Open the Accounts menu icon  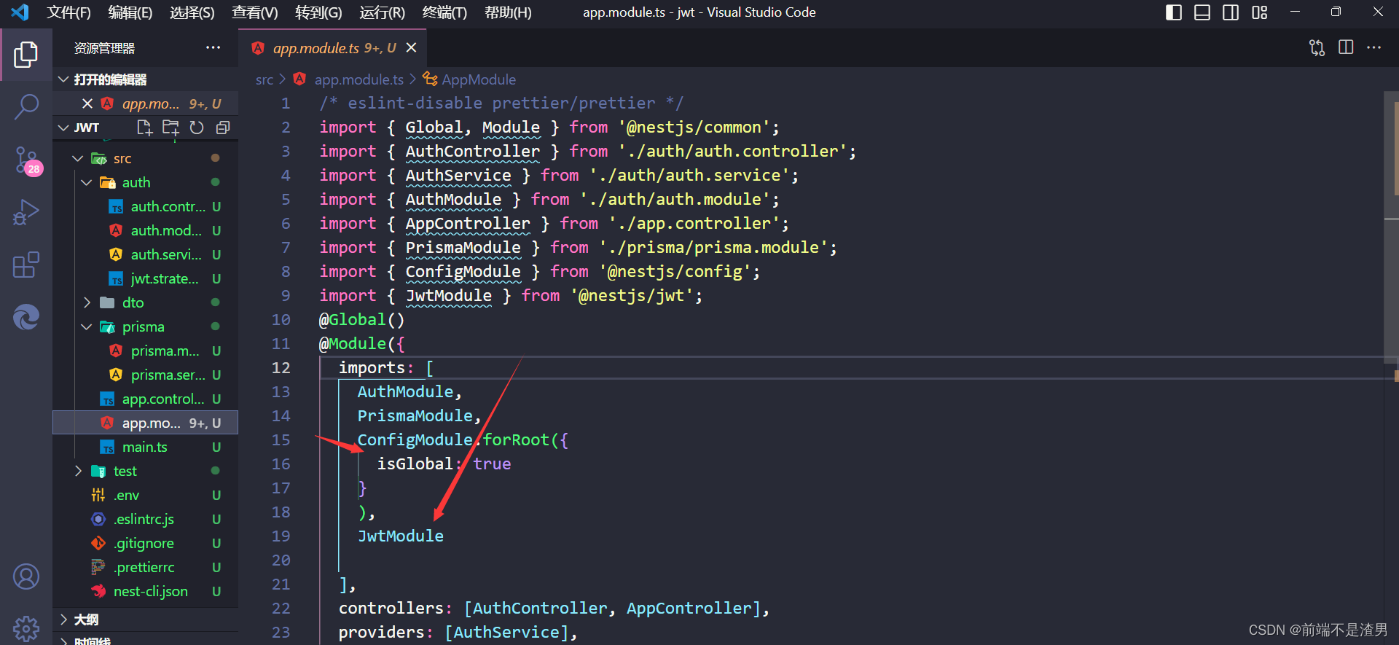pos(26,576)
